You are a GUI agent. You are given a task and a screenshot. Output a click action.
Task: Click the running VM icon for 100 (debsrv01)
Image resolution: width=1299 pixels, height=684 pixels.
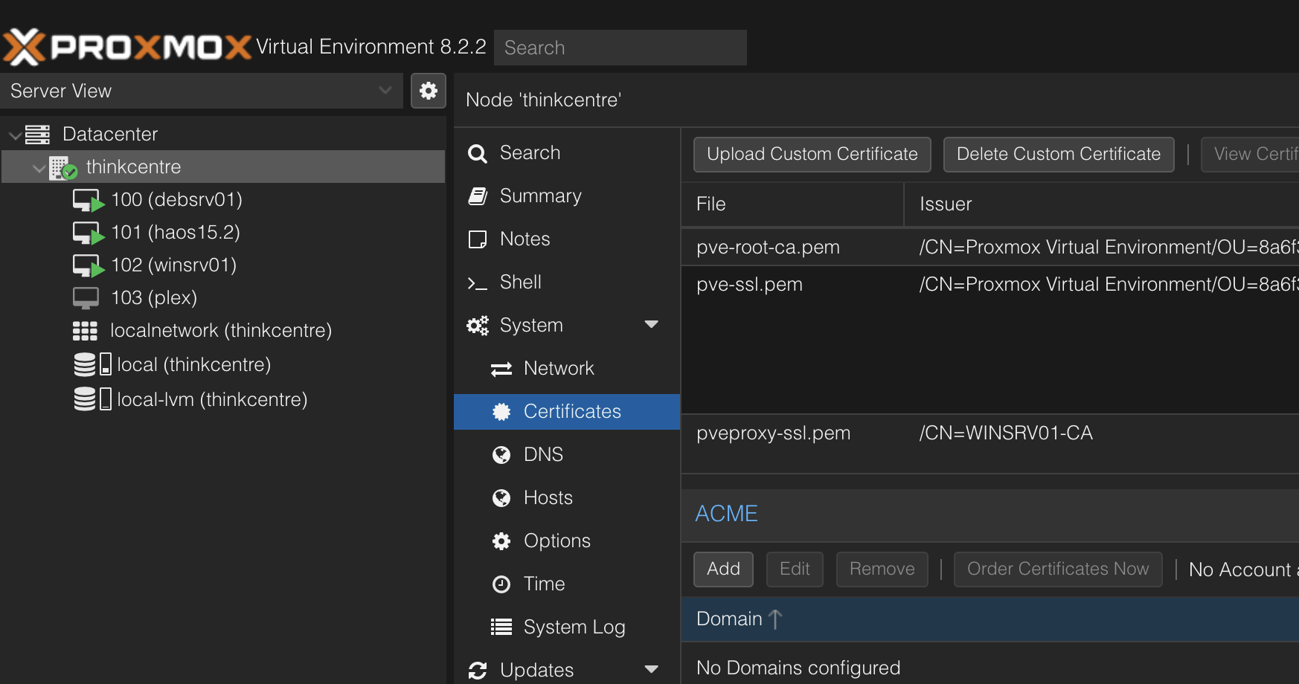coord(89,200)
